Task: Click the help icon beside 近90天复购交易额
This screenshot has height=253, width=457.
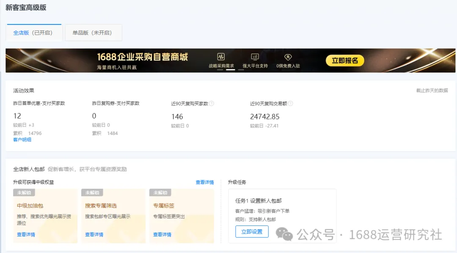Action: point(290,104)
